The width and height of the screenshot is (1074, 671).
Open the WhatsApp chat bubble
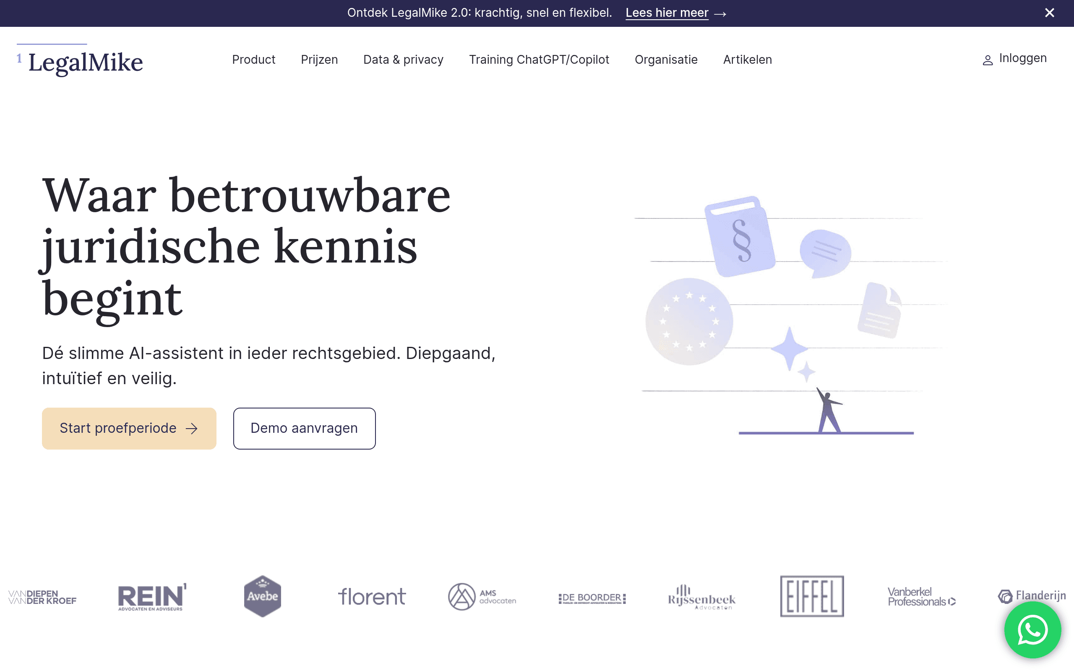(x=1032, y=630)
